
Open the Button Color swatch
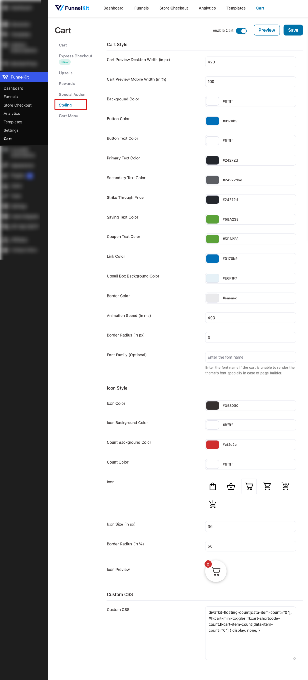tap(212, 121)
